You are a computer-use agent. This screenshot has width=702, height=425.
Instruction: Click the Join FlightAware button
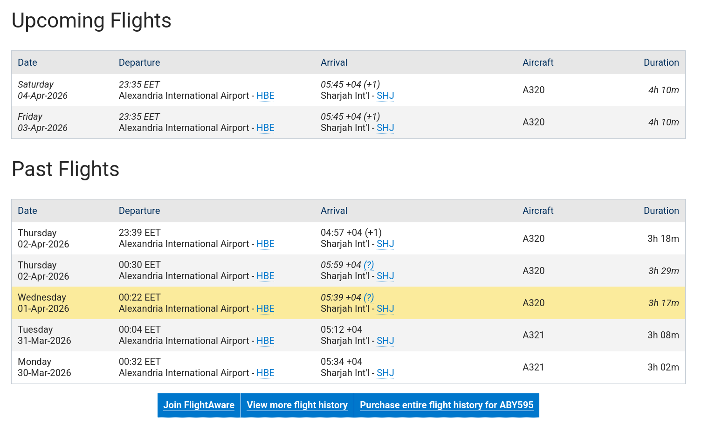click(x=199, y=405)
